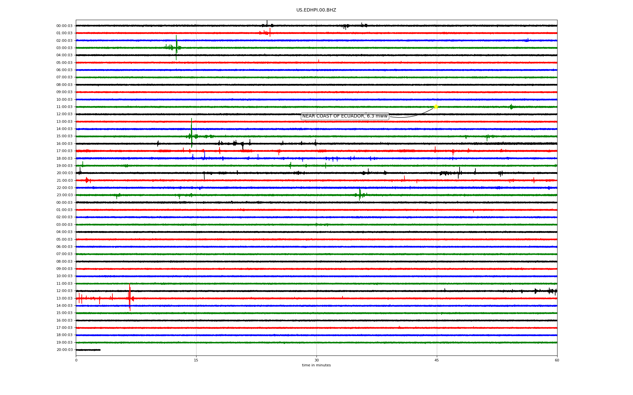Click the final 20:00:03 row label

click(x=64, y=350)
